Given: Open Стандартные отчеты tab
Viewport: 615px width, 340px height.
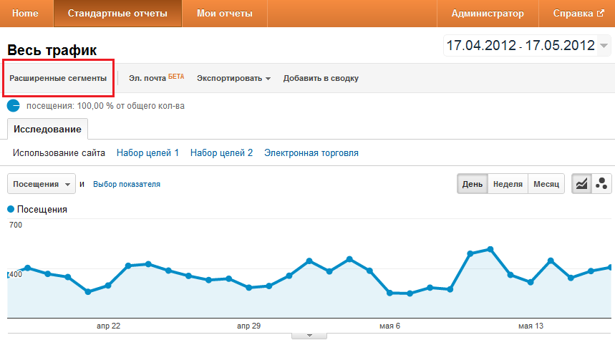Looking at the screenshot, I should (117, 14).
